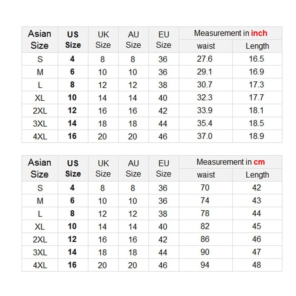Click the 18.1 length value

(256, 111)
